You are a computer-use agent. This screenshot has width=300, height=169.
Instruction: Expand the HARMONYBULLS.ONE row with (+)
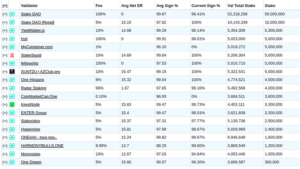pos(5,146)
